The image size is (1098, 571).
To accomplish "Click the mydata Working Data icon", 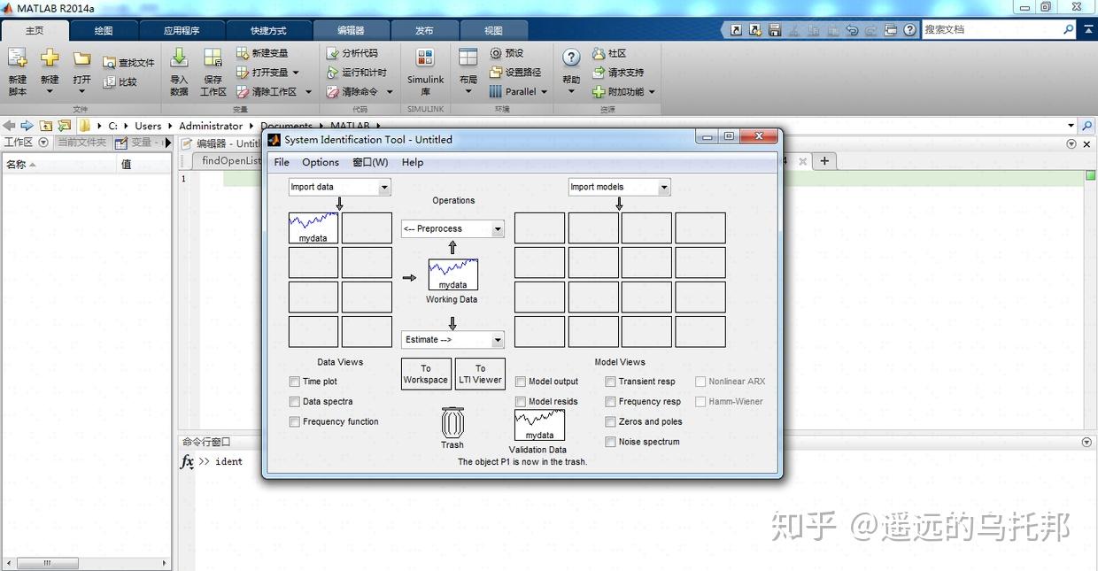I will pyautogui.click(x=452, y=274).
